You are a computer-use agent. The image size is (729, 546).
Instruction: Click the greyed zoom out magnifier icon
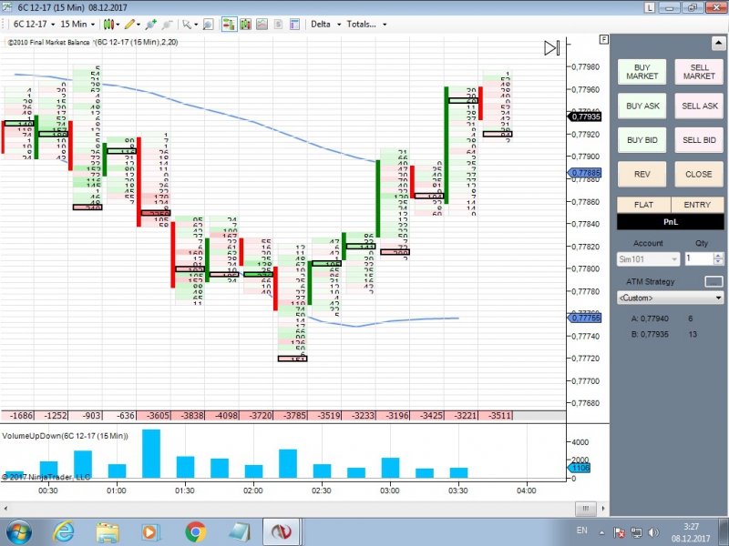[167, 25]
